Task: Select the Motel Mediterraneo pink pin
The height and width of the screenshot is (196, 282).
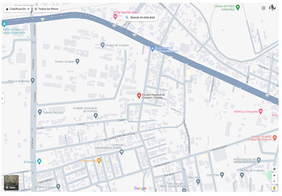Action: 115,17
